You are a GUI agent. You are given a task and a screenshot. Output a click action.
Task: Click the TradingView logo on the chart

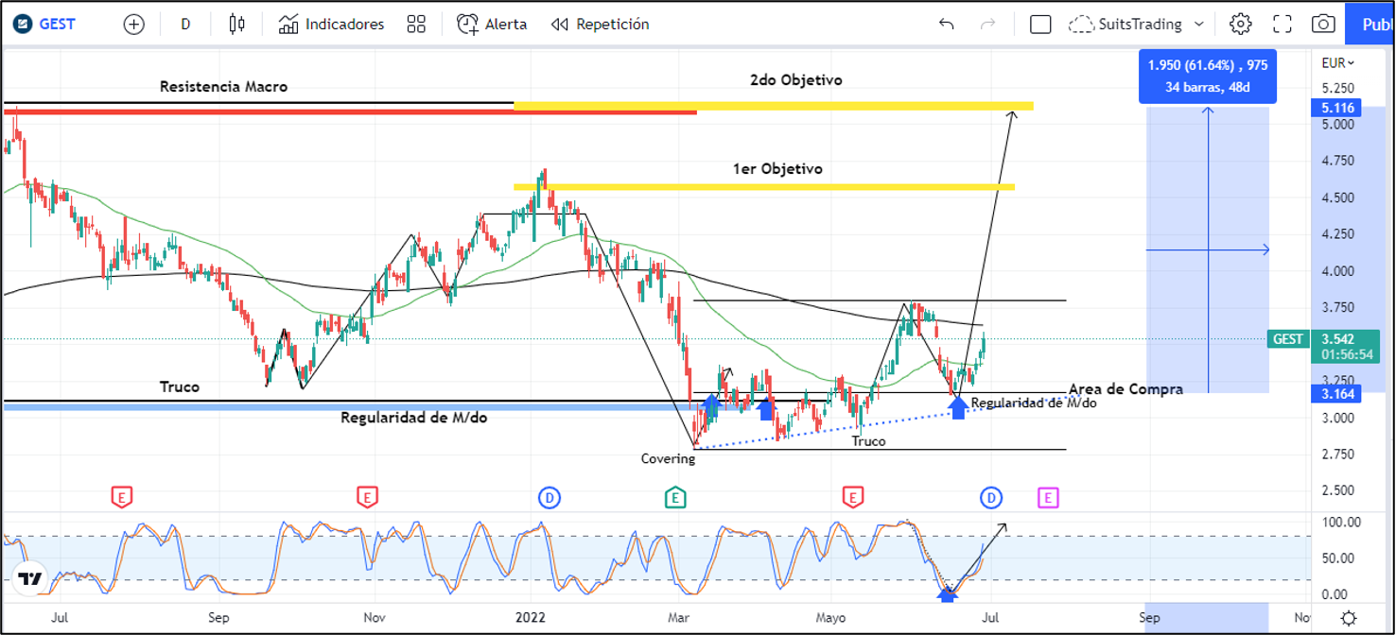coord(30,578)
